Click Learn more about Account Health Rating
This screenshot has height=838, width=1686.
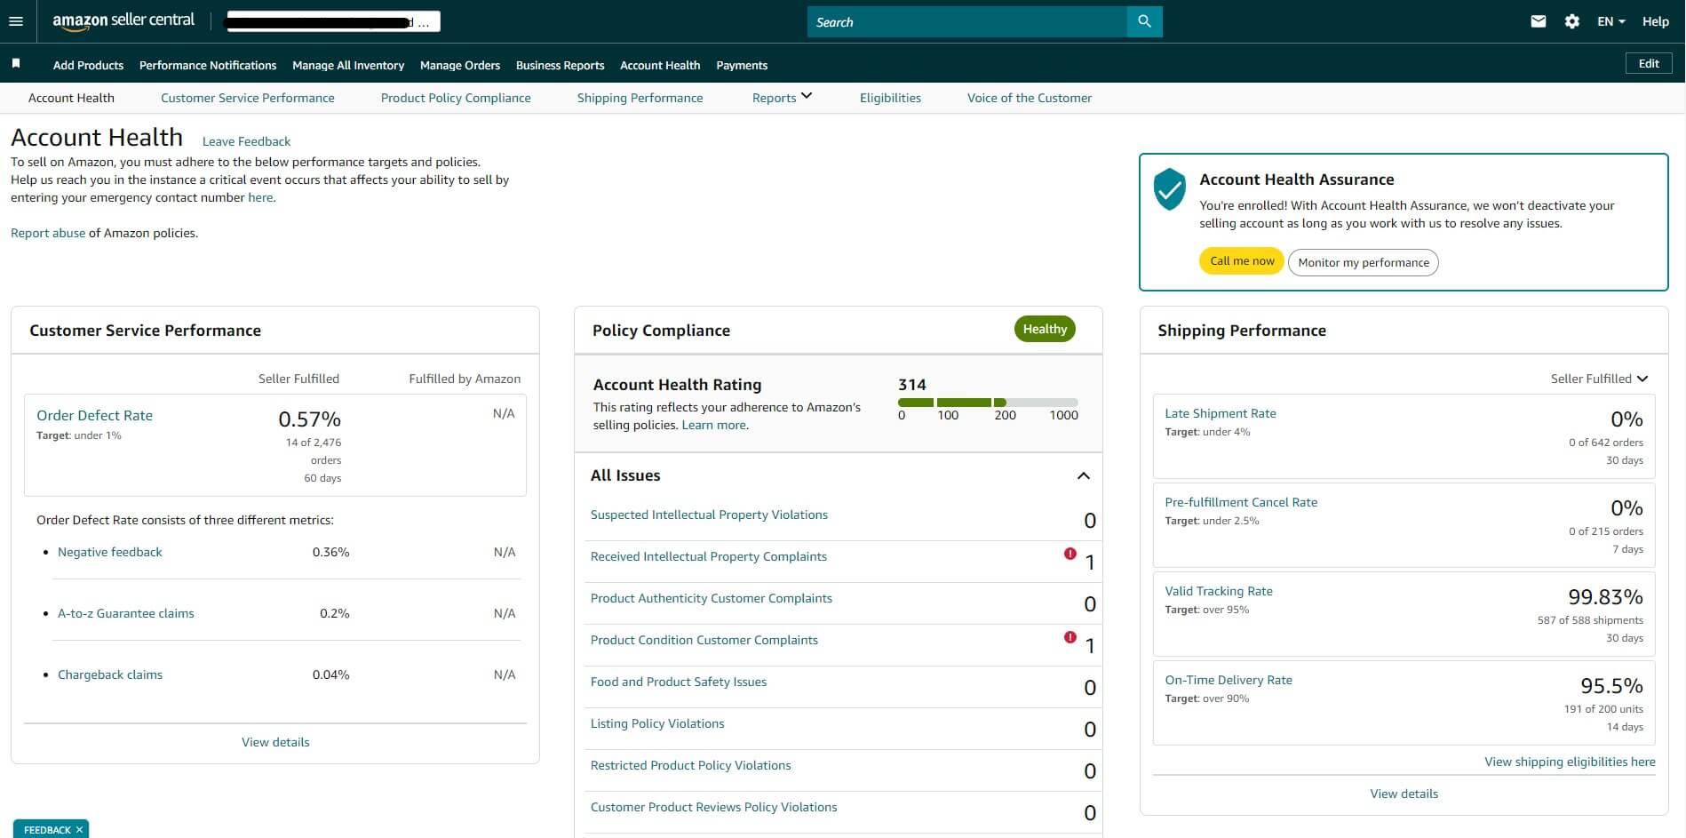[714, 425]
